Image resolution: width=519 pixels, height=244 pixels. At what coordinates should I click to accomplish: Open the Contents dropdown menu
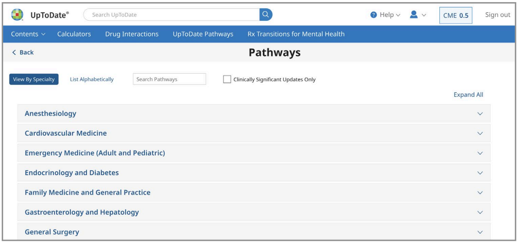pos(28,34)
